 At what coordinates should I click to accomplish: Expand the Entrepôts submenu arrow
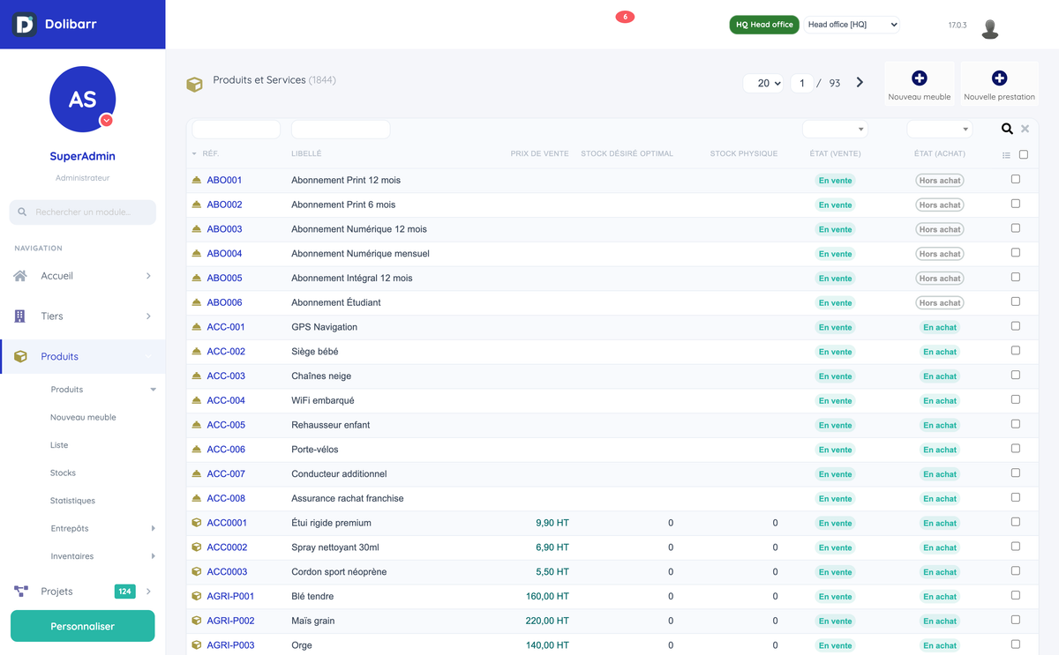153,529
